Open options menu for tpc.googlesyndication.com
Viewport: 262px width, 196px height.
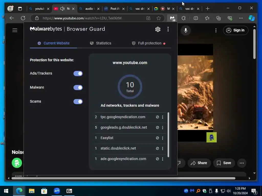point(162,117)
